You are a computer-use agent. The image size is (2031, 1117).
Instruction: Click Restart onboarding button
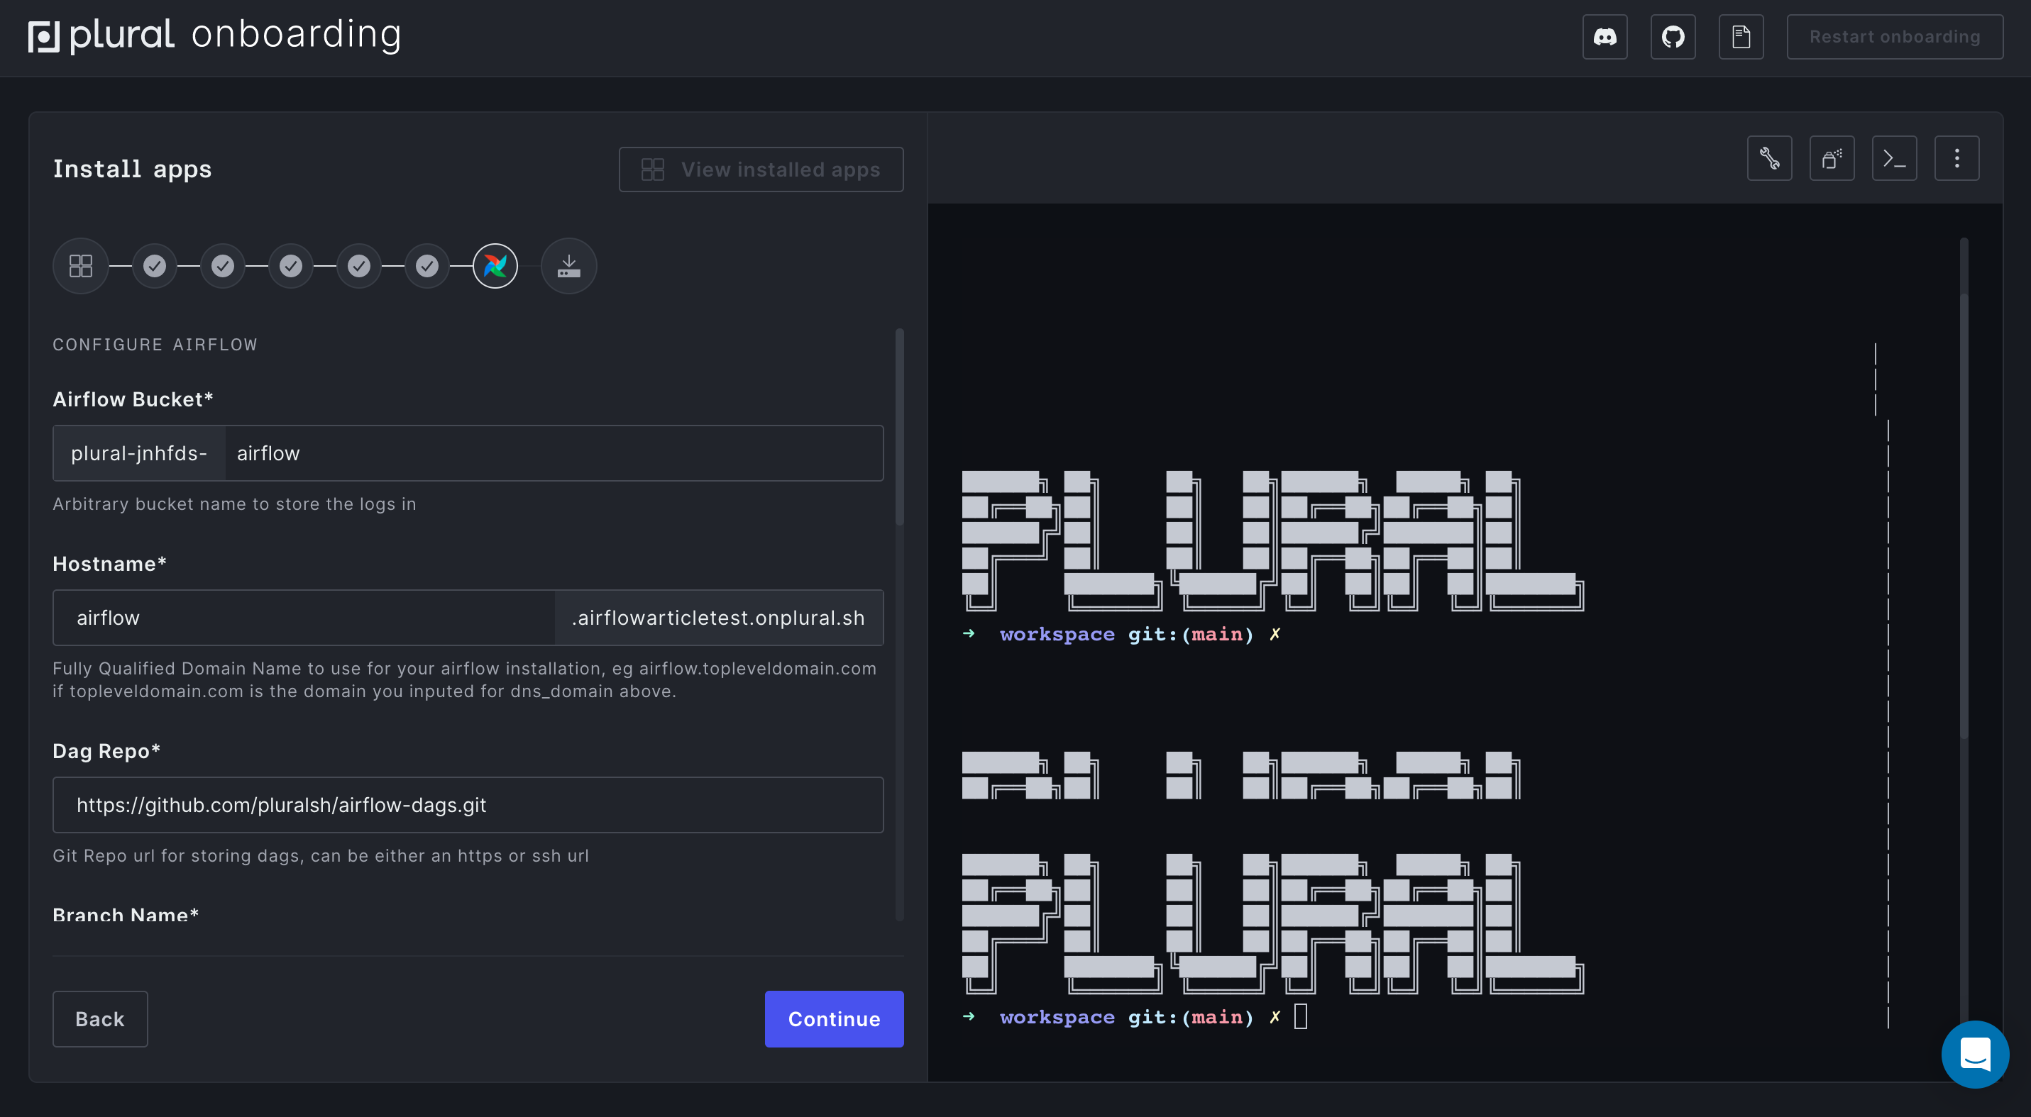click(x=1895, y=36)
